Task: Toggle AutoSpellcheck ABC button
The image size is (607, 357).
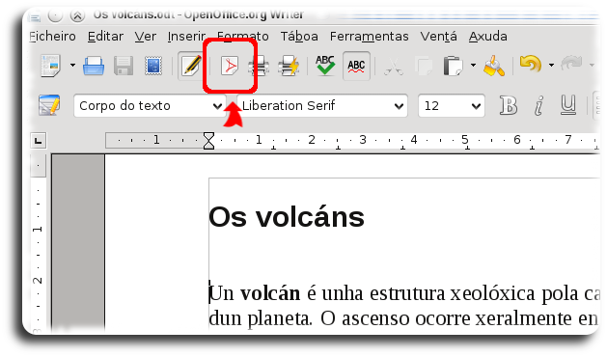Action: pos(356,66)
